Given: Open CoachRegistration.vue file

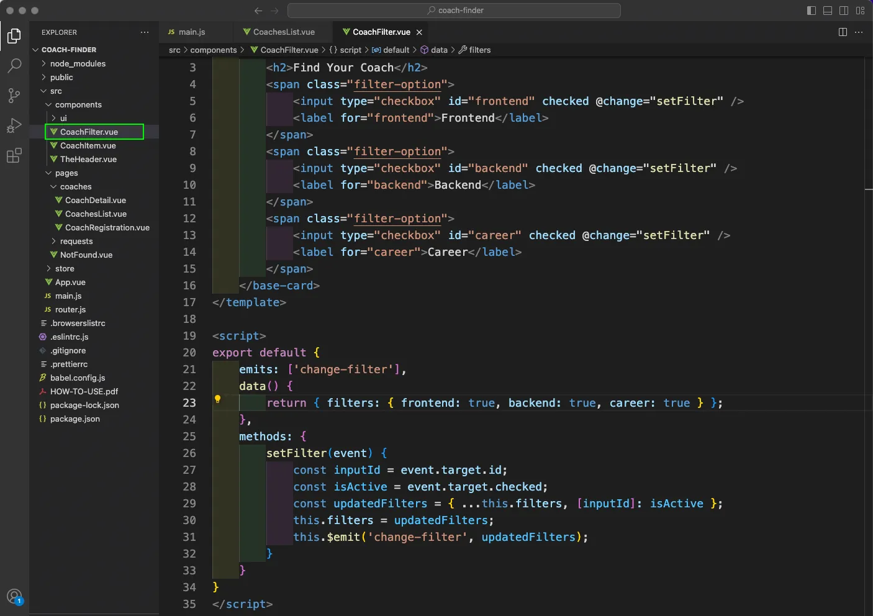Looking at the screenshot, I should (x=107, y=227).
